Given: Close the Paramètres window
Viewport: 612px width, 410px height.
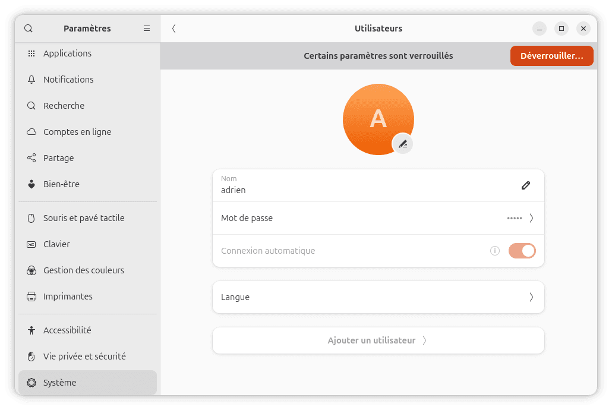Looking at the screenshot, I should (583, 29).
